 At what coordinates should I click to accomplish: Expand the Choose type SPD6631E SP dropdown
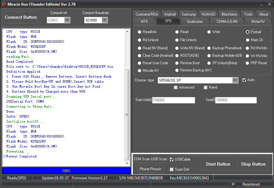tap(235, 80)
